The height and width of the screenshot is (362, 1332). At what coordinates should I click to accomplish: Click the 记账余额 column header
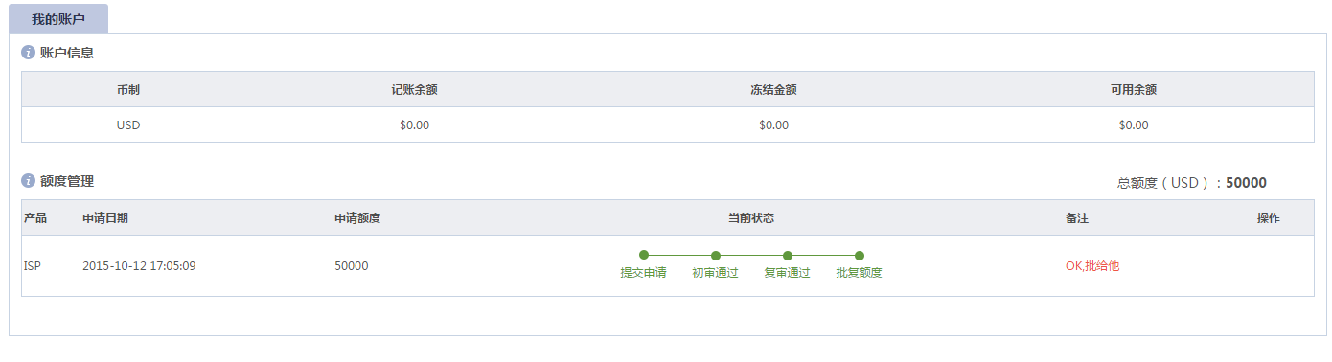coord(415,89)
